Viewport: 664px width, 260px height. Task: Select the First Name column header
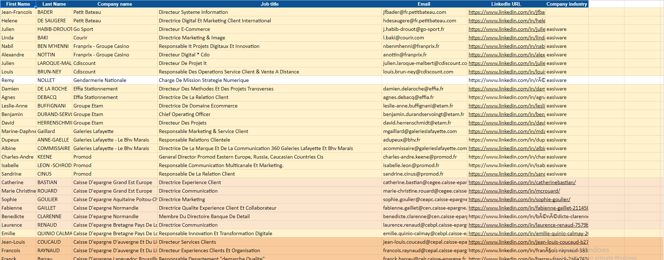18,4
